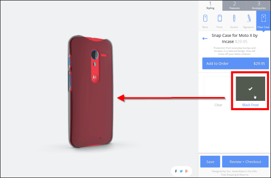This screenshot has width=271, height=178.
Task: Click the case description text
Action: [235, 51]
